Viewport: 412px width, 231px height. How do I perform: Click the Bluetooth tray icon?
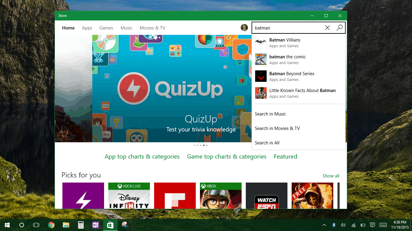click(x=334, y=225)
